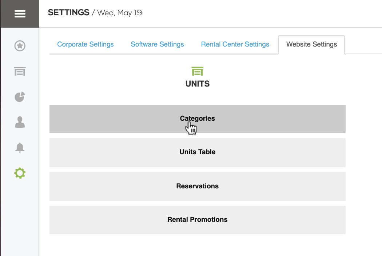
Task: Select the Rental Center Settings tab
Action: pos(235,44)
